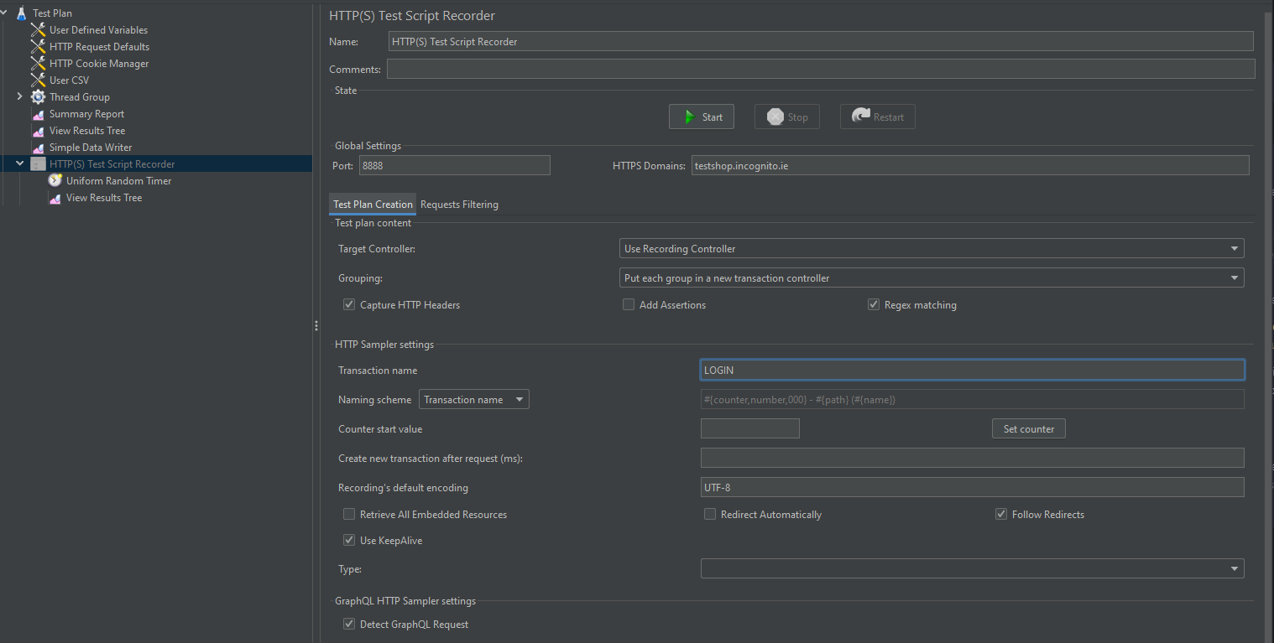The width and height of the screenshot is (1274, 643).
Task: Click the Thread Group gear icon
Action: pos(38,97)
